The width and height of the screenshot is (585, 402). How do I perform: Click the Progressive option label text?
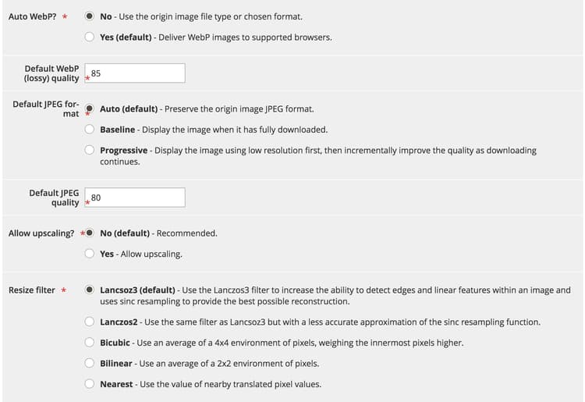[123, 151]
